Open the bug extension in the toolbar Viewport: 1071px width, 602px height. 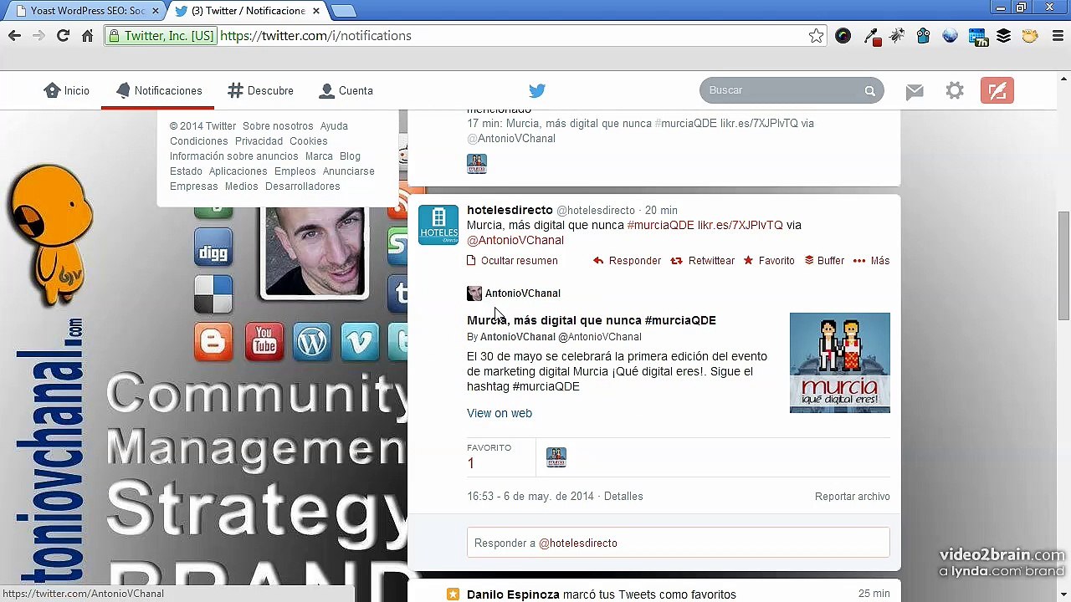(897, 36)
